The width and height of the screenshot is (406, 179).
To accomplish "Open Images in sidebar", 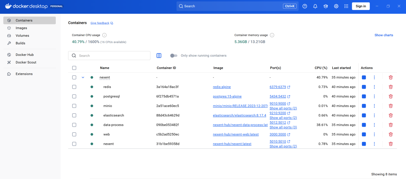I will (x=30, y=28).
